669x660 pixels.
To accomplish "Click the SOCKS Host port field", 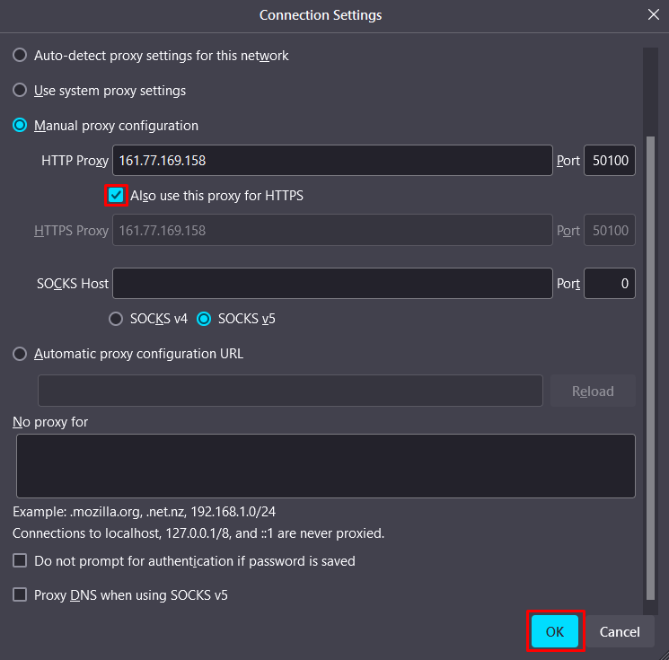I will pyautogui.click(x=610, y=284).
